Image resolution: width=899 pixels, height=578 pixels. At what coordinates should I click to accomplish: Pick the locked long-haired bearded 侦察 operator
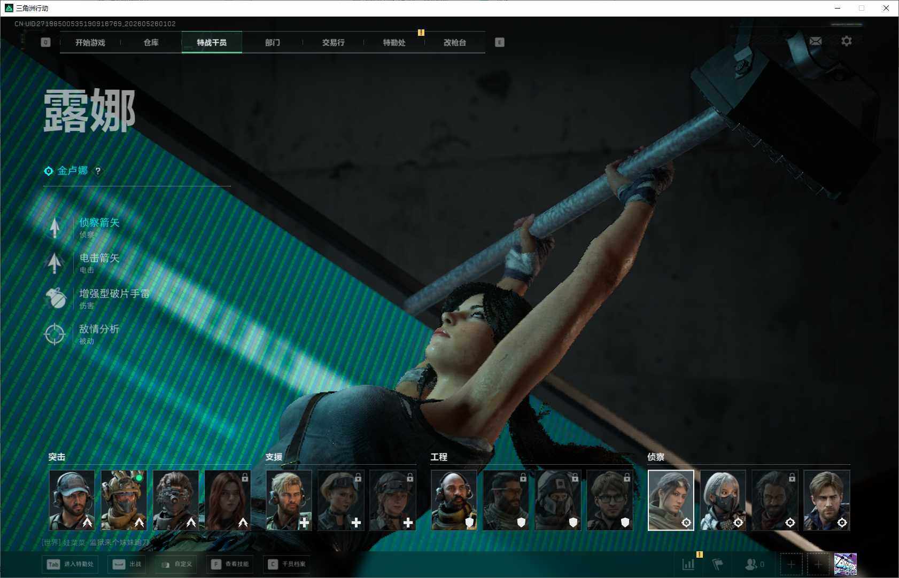pos(775,500)
